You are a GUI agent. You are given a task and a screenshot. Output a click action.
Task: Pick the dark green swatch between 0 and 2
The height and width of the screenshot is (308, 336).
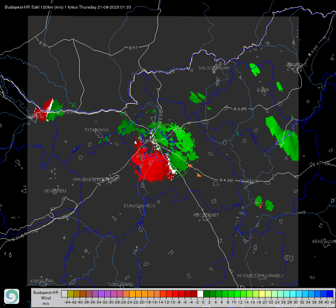(x=206, y=294)
